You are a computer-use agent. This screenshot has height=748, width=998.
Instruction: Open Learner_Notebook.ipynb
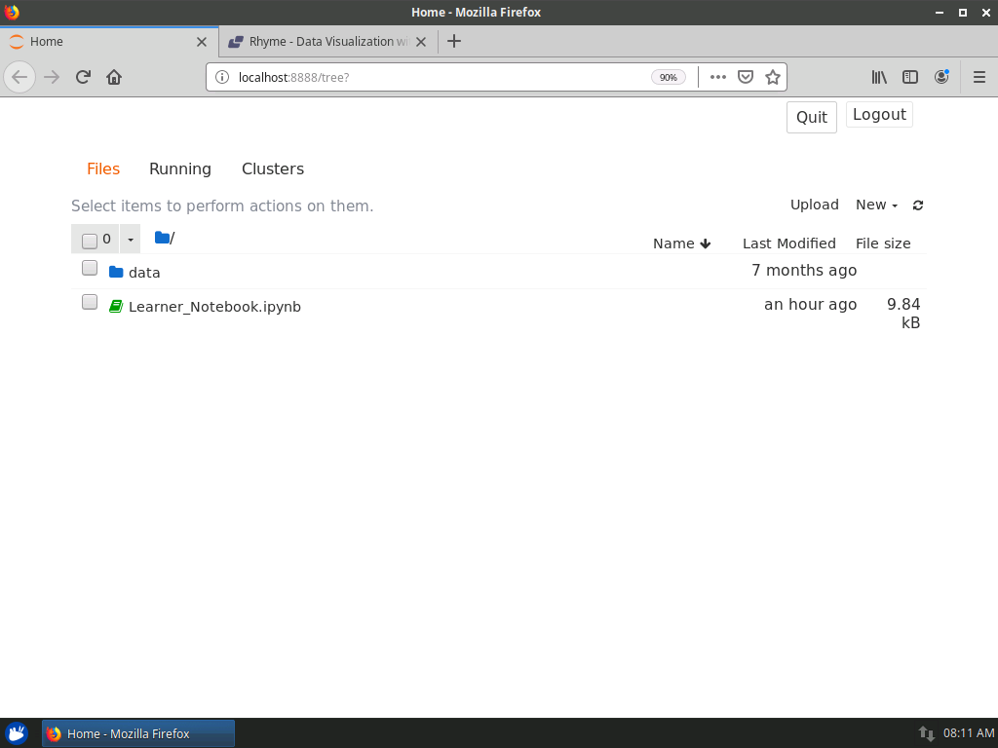(x=214, y=307)
